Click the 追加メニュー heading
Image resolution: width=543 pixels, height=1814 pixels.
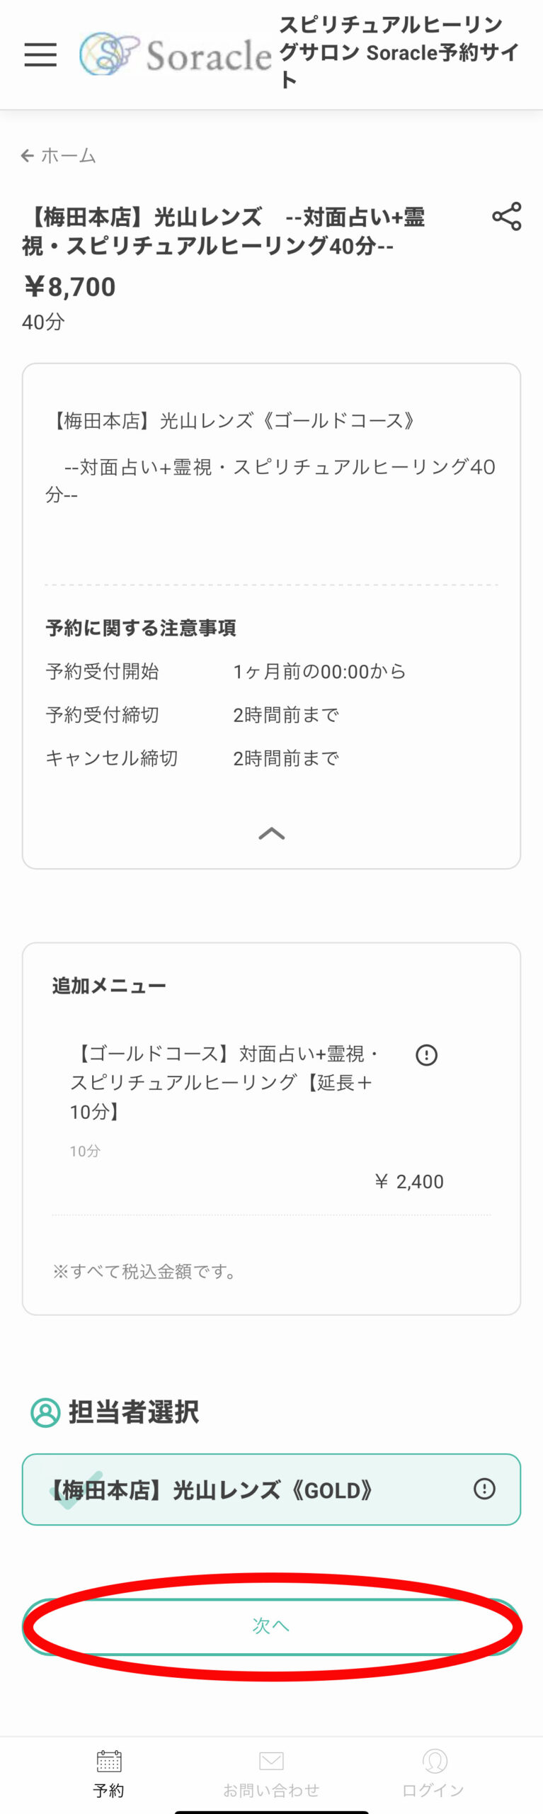point(109,986)
